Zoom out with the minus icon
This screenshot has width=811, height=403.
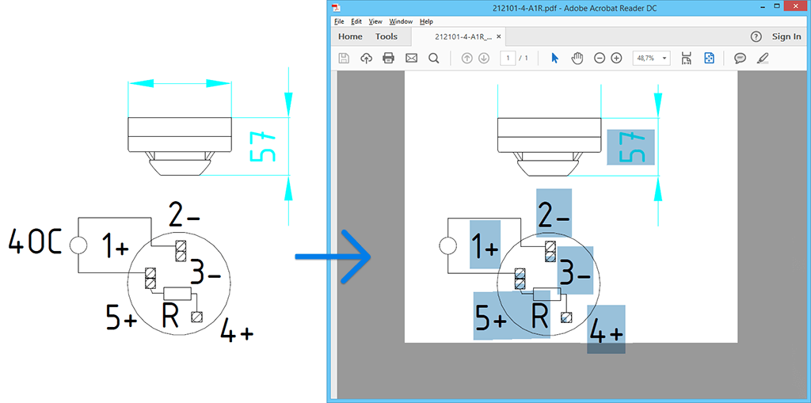pos(600,58)
